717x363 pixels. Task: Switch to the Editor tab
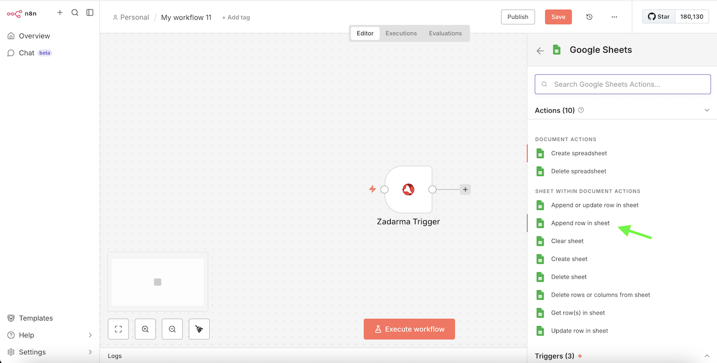coord(365,33)
